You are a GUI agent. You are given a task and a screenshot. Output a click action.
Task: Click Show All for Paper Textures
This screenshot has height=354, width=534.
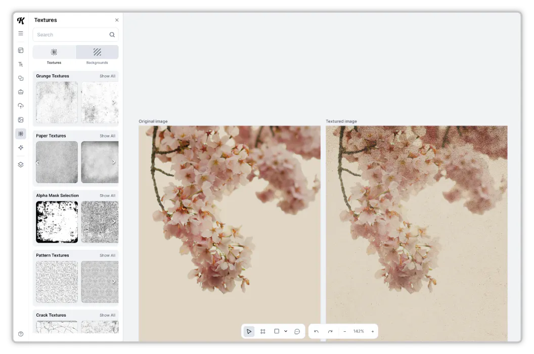(x=107, y=136)
